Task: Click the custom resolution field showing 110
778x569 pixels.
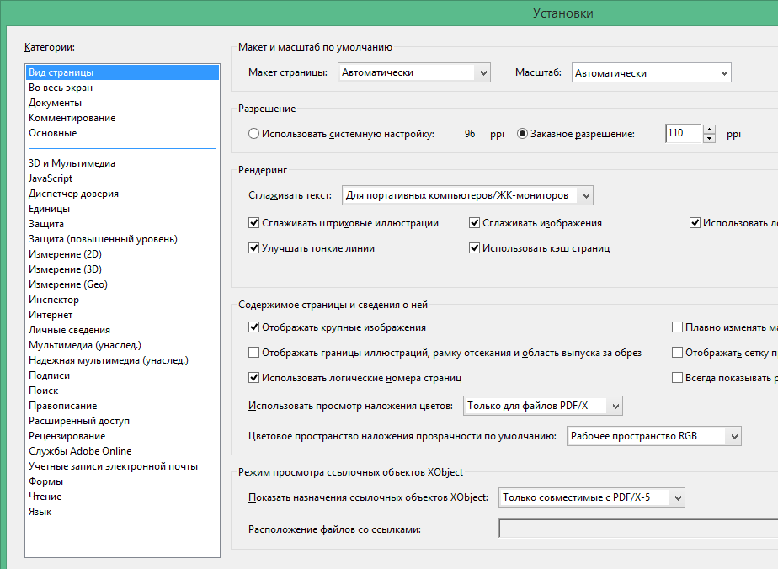Action: coord(683,134)
